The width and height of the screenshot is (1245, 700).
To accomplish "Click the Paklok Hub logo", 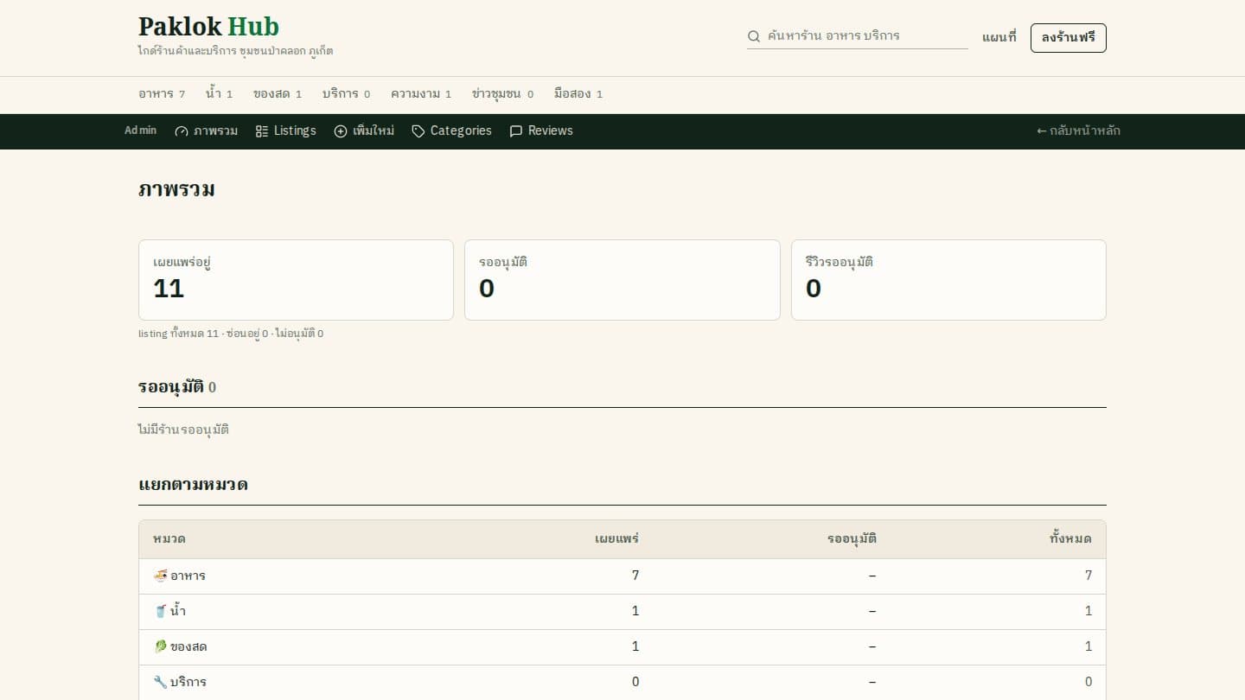I will point(209,27).
